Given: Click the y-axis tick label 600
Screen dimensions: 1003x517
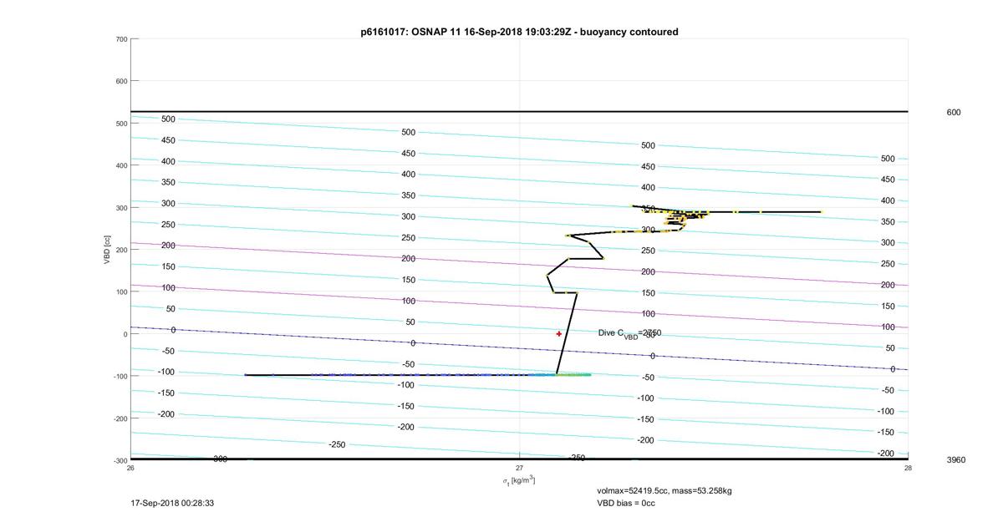Looking at the screenshot, I should 120,81.
